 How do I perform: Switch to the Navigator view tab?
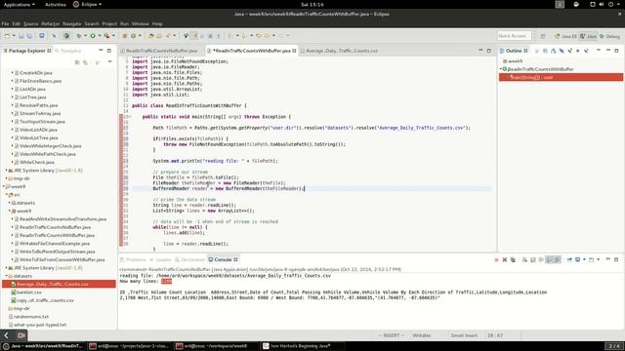pyautogui.click(x=69, y=51)
